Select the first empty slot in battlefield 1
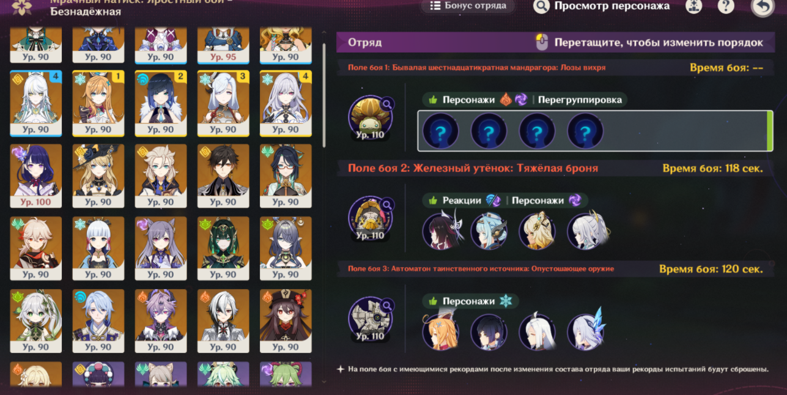787x395 pixels. coord(440,131)
